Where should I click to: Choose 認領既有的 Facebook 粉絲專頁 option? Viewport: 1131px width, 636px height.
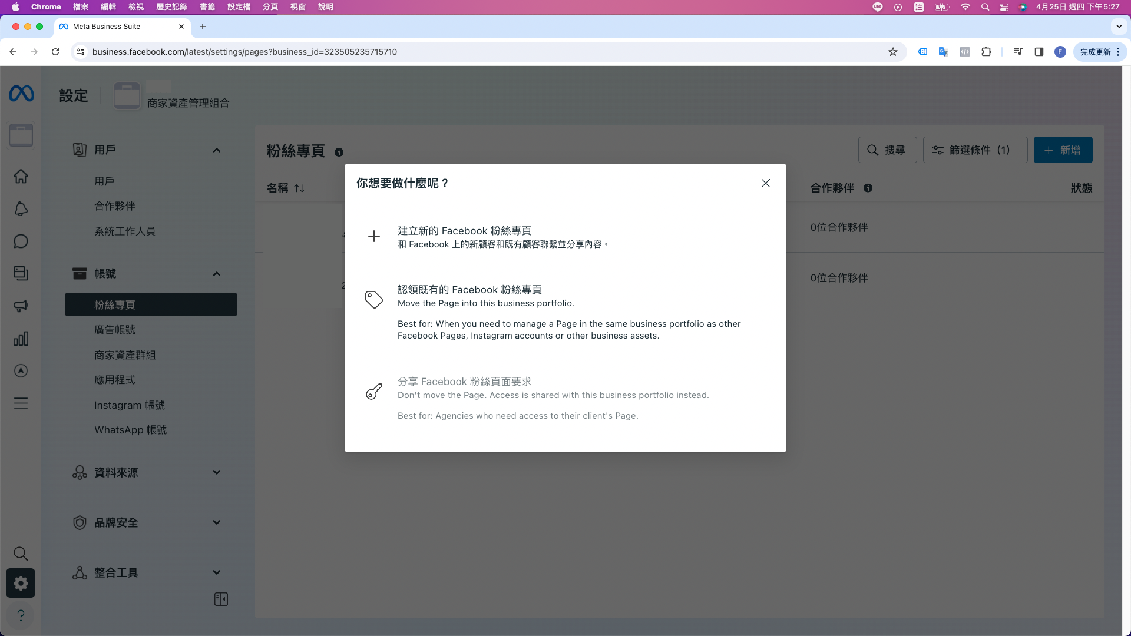(x=565, y=312)
